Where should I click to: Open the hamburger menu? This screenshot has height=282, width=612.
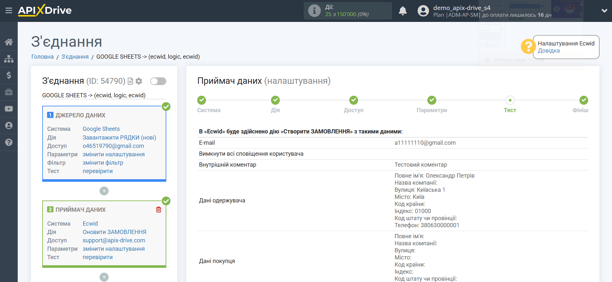9,11
